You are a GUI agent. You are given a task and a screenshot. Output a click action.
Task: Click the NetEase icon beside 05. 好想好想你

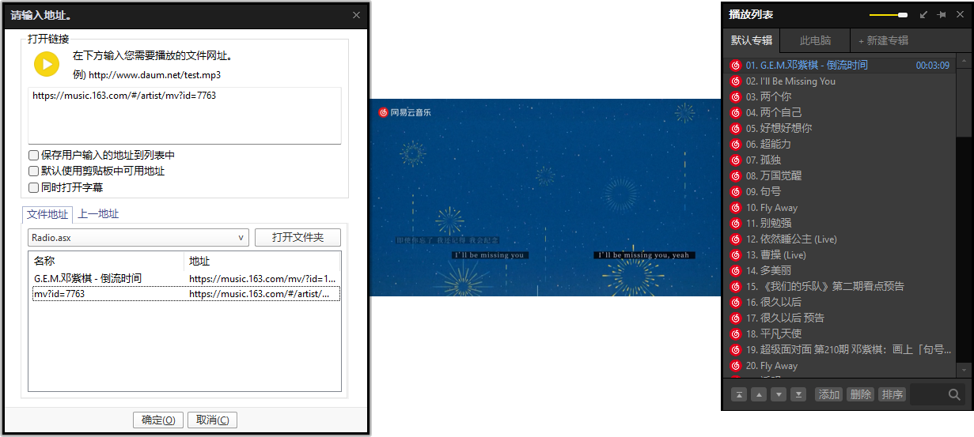pos(735,129)
